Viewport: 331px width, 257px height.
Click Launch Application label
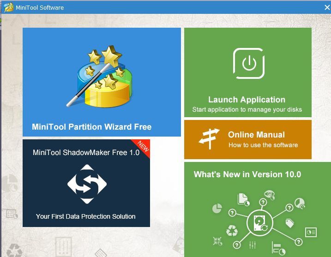coord(247,100)
